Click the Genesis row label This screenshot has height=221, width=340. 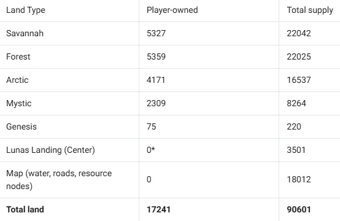pos(21,126)
